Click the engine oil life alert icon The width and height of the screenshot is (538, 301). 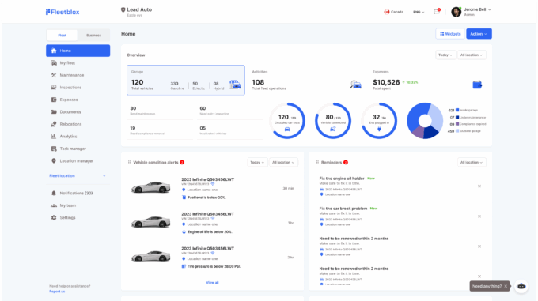point(184,231)
